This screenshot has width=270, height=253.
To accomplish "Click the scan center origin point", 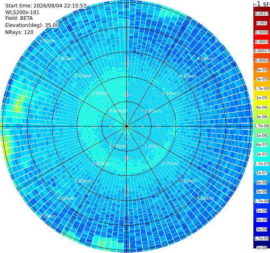I will (x=127, y=126).
